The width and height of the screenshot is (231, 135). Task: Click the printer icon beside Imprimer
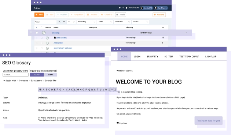click(x=118, y=123)
